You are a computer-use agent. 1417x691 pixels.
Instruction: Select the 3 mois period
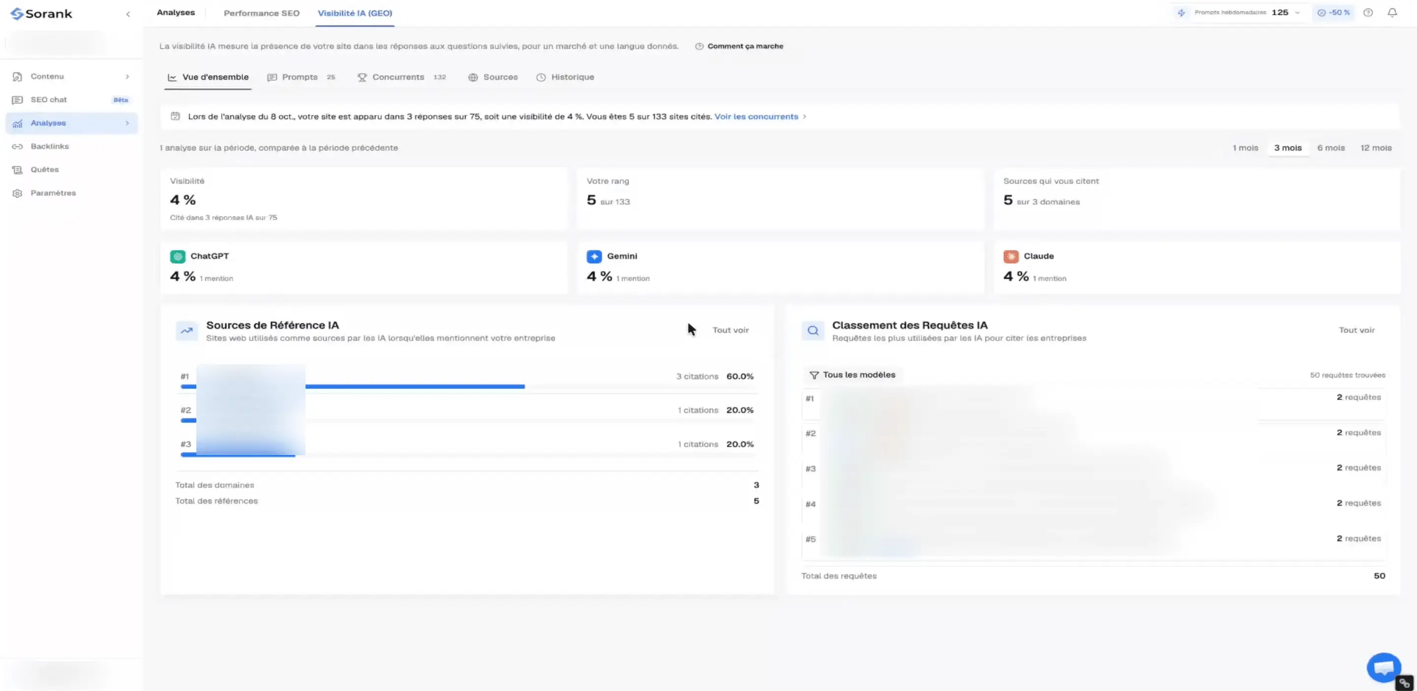coord(1288,148)
